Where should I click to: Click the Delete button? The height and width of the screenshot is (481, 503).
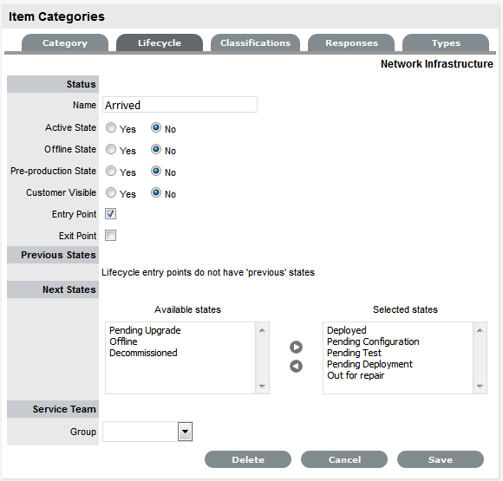coord(248,459)
